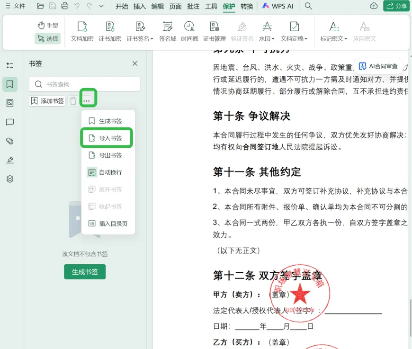Open the 证书管理 certificate management tool

pos(215,32)
